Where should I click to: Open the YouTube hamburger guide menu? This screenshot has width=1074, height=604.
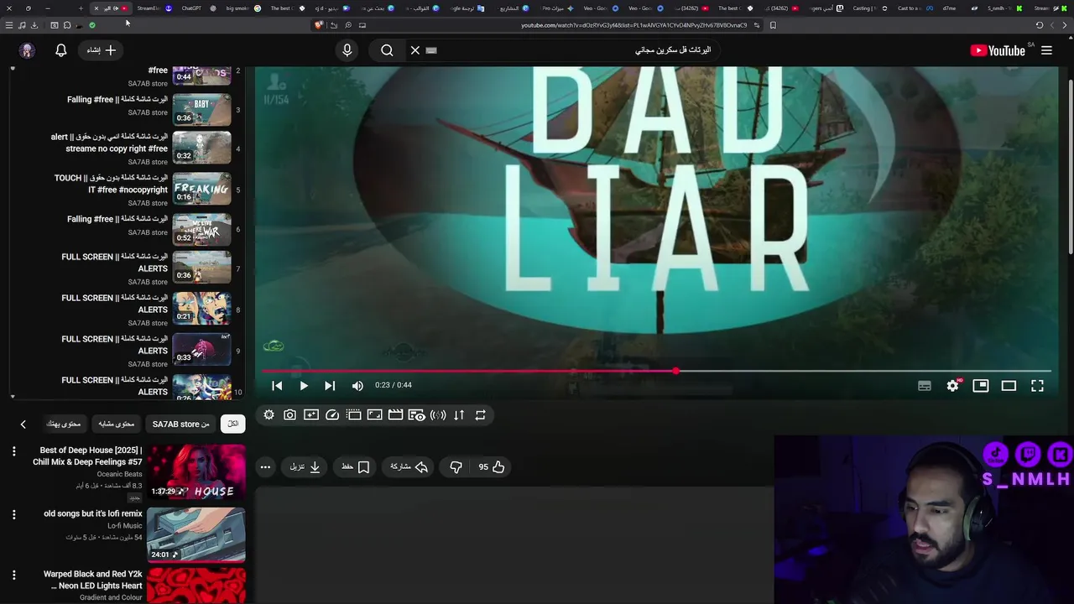[x=1046, y=50]
